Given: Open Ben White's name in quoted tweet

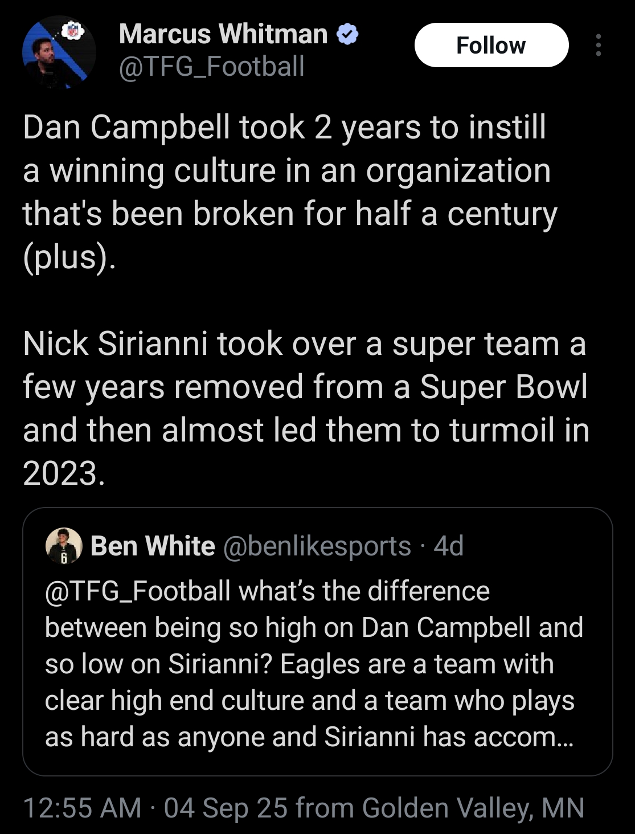Looking at the screenshot, I should click(153, 546).
